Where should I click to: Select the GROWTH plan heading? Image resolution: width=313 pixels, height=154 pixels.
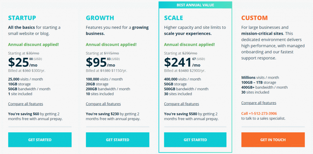100,18
